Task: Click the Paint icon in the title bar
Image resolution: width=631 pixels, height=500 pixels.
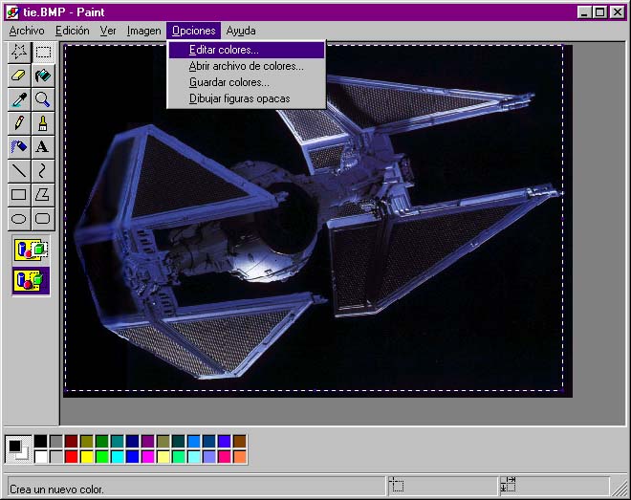Action: (12, 12)
